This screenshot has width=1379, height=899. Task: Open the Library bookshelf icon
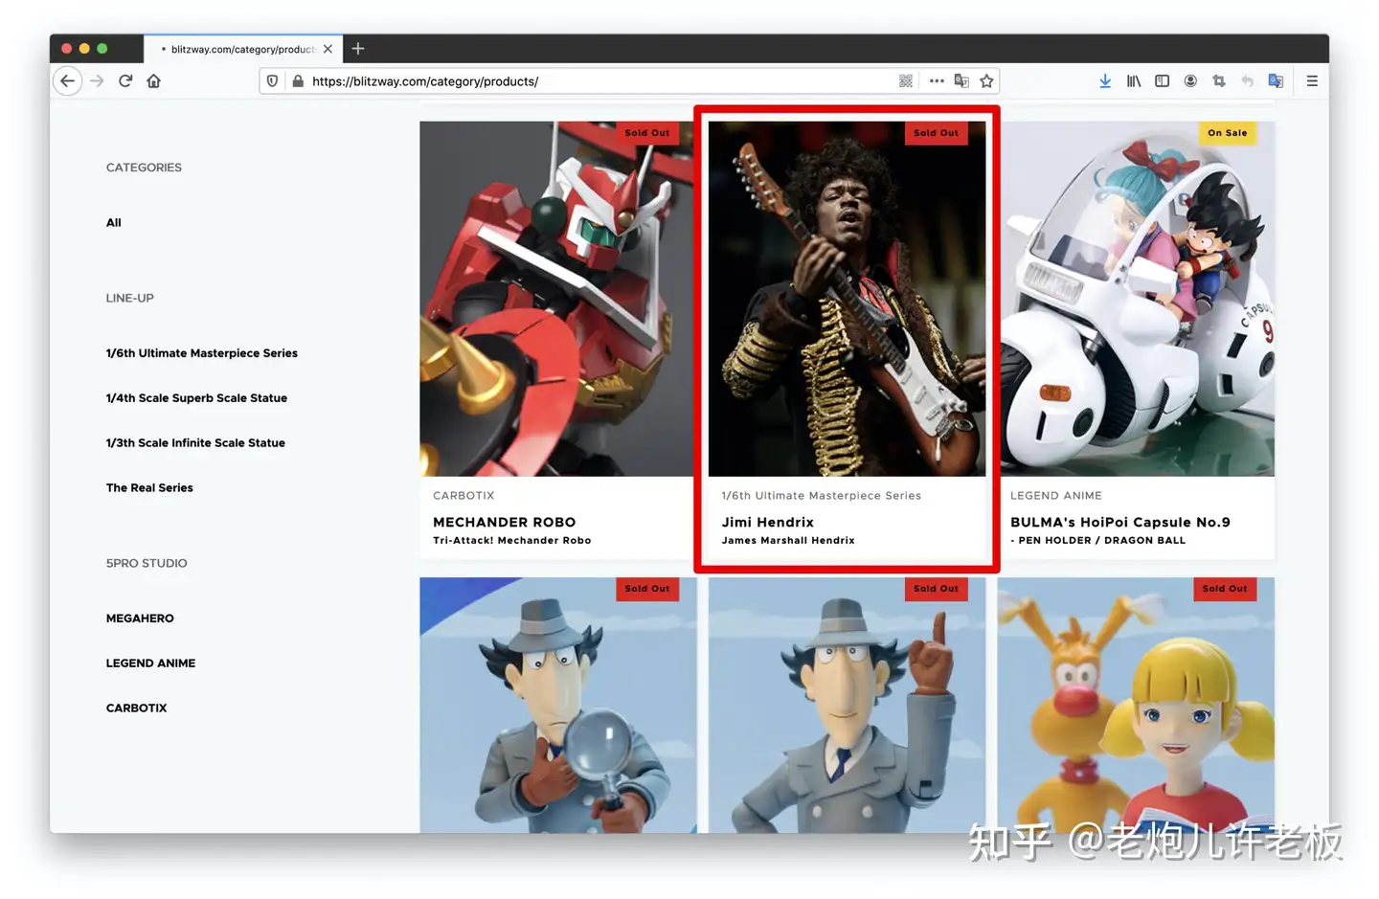coord(1134,81)
